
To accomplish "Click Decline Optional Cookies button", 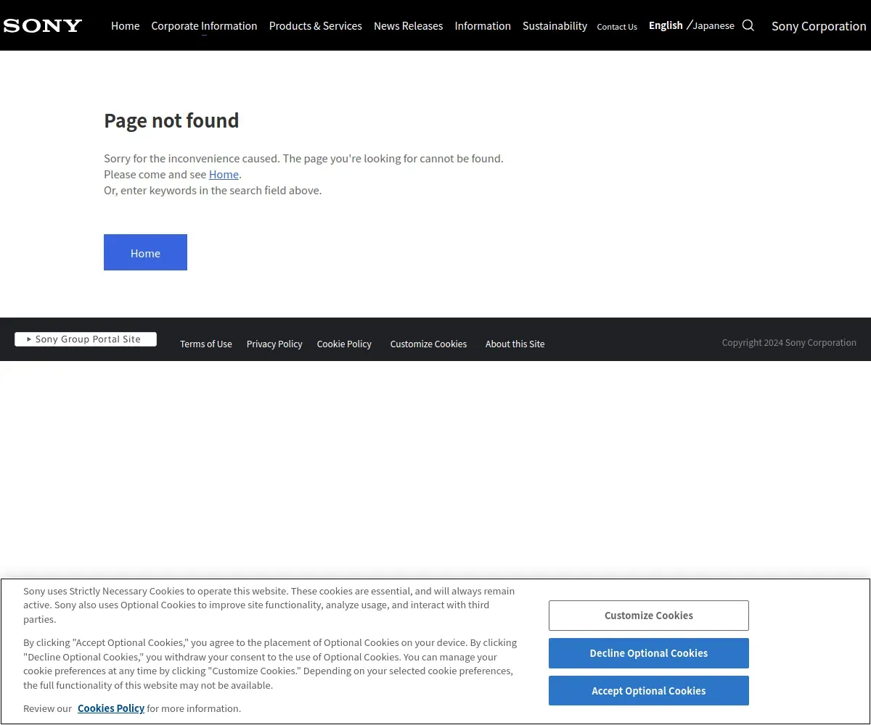I will pos(649,653).
